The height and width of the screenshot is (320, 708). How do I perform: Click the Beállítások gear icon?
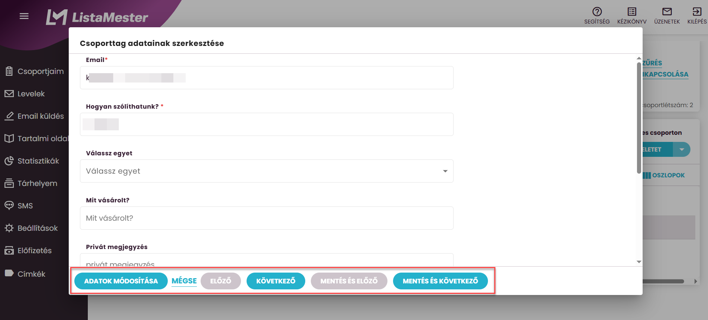click(9, 228)
